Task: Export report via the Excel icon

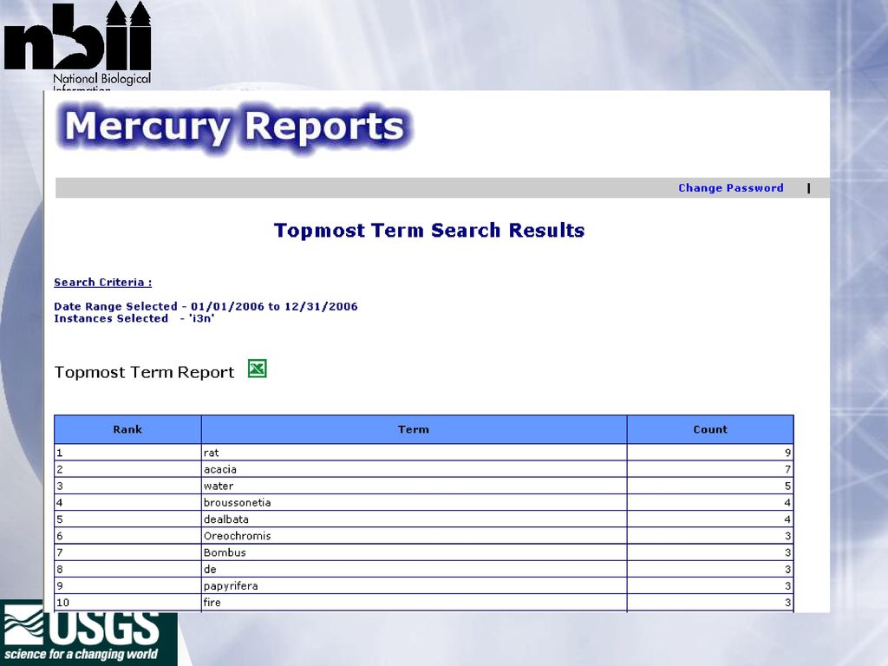Action: tap(257, 369)
